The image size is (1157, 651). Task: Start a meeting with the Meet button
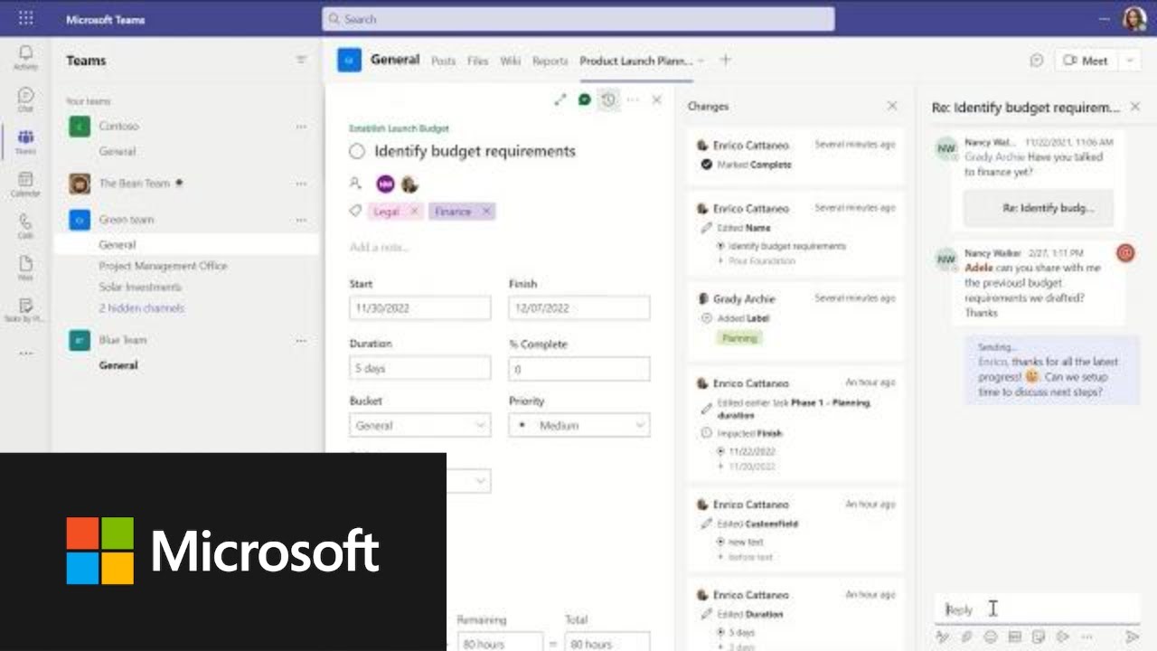[1086, 61]
